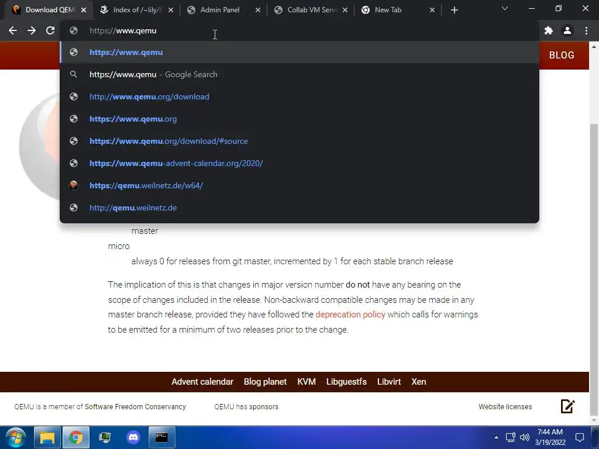The width and height of the screenshot is (599, 449).
Task: Close the Index of /~lily tab
Action: 171,10
